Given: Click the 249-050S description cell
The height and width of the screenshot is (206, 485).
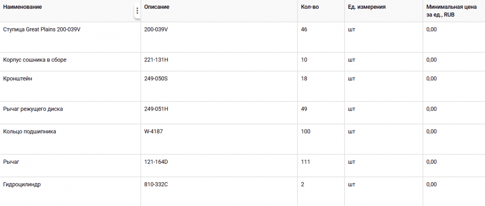Looking at the screenshot, I should pyautogui.click(x=156, y=79).
